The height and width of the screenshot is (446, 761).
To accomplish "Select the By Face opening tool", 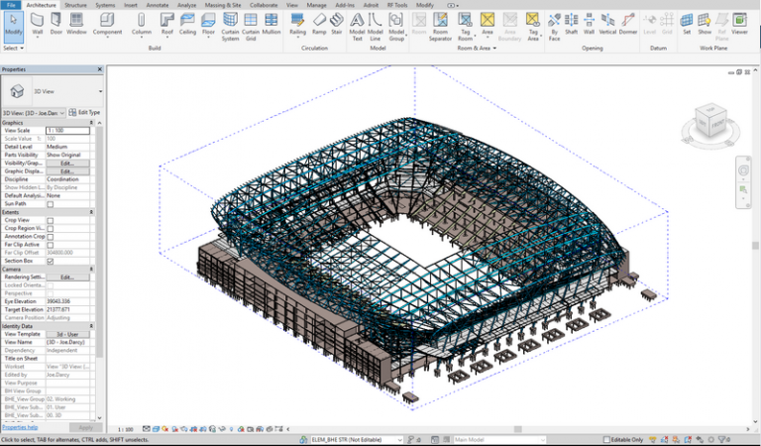I will point(554,27).
